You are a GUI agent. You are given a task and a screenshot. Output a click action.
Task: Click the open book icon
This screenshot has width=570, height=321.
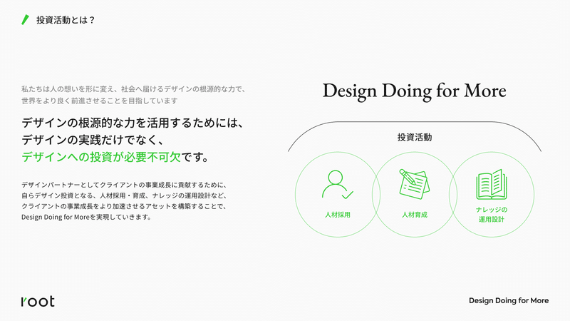point(492,185)
